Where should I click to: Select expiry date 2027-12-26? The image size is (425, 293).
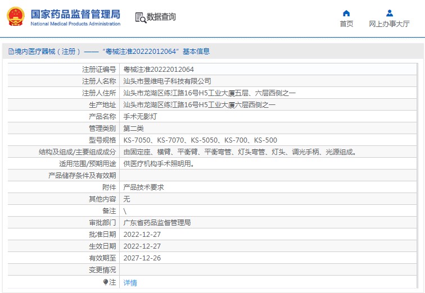tap(142, 258)
